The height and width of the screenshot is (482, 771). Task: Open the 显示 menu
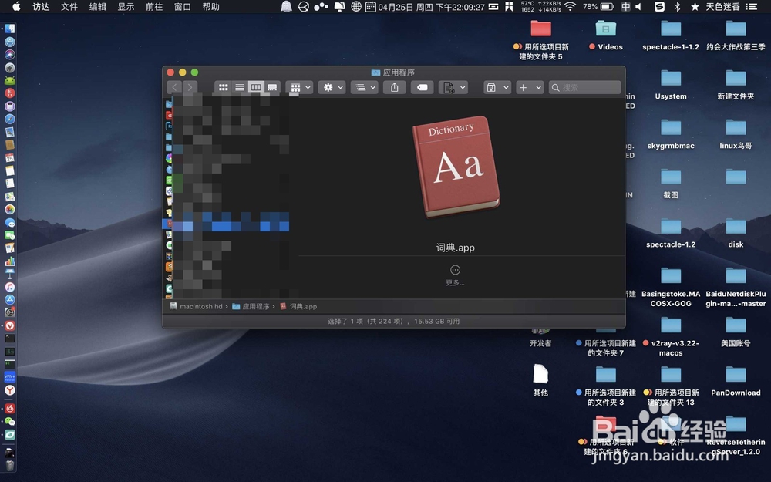pyautogui.click(x=126, y=7)
